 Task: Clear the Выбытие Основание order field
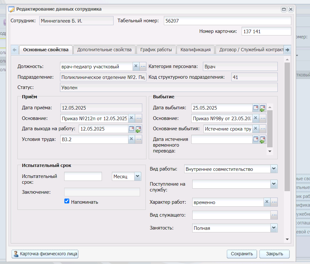coord(255,118)
